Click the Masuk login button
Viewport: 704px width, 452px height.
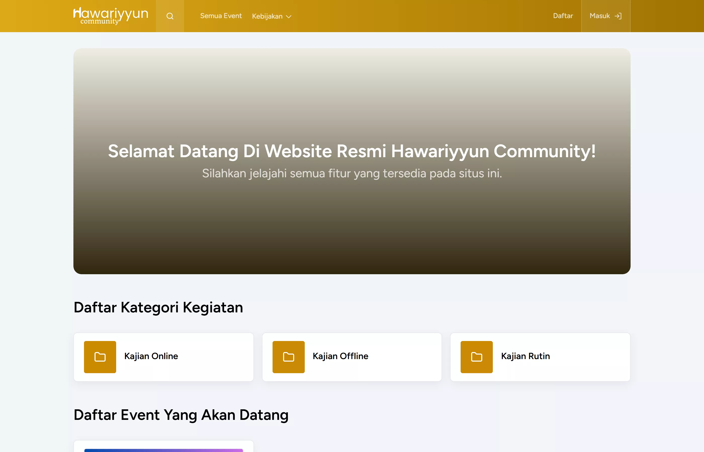point(606,16)
